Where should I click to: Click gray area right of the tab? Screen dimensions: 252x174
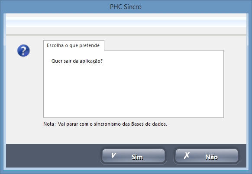coord(164,45)
